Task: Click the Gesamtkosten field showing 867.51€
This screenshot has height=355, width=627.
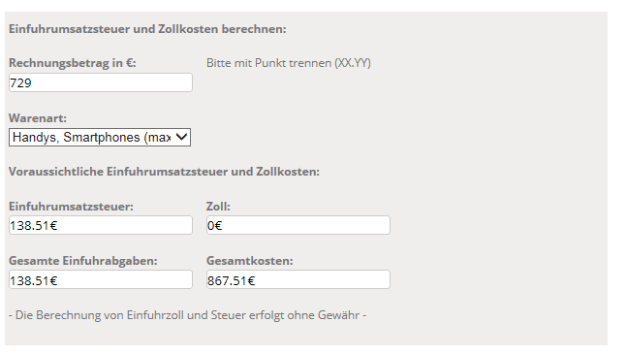Action: tap(298, 279)
